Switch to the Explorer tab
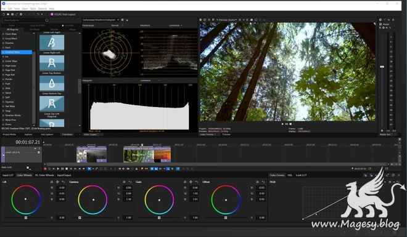Image resolution: width=407 pixels, height=237 pixels. pyautogui.click(x=28, y=134)
